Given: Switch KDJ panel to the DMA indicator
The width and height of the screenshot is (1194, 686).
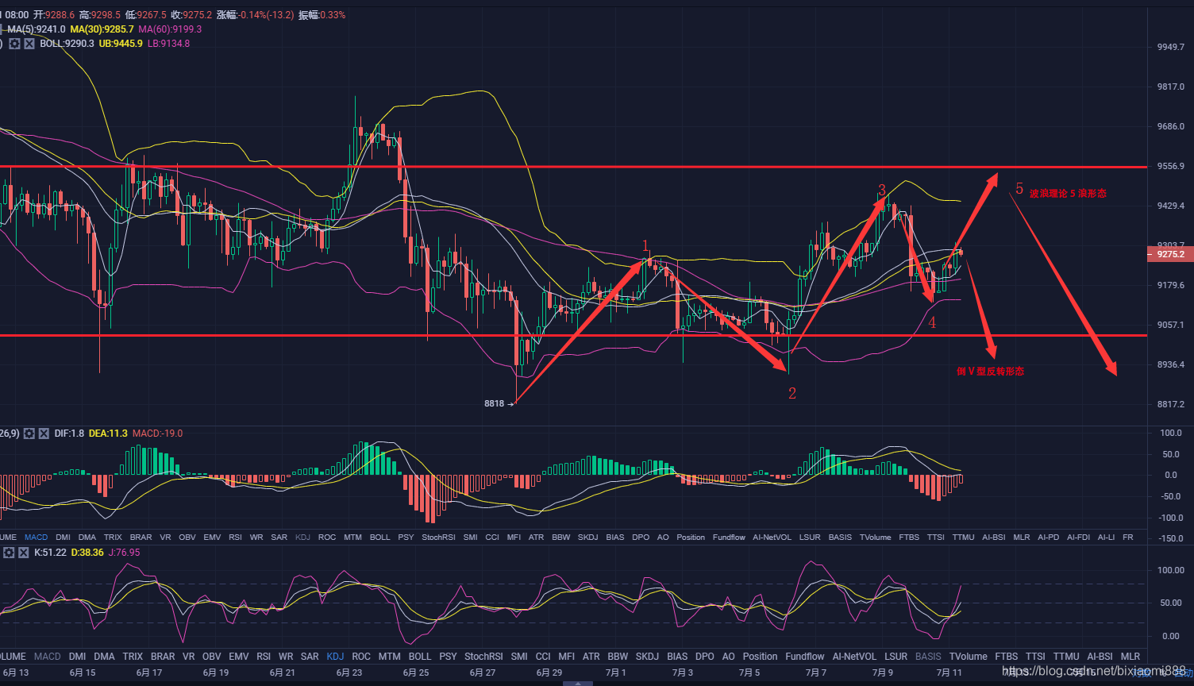Looking at the screenshot, I should (104, 657).
